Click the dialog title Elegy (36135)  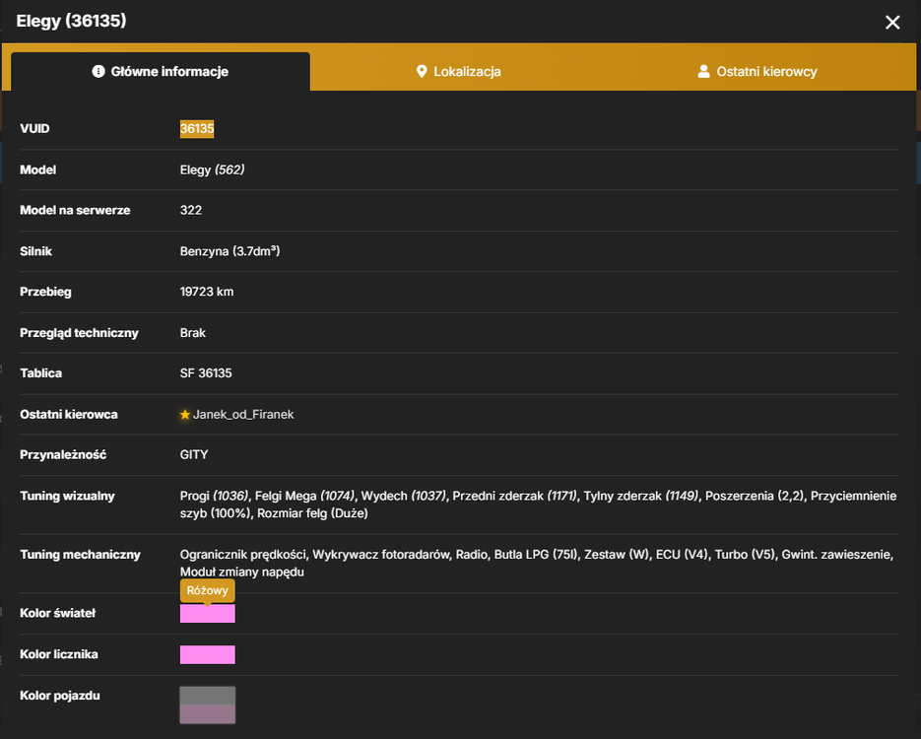click(71, 21)
